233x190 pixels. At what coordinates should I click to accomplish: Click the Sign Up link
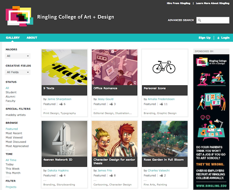pyautogui.click(x=205, y=38)
